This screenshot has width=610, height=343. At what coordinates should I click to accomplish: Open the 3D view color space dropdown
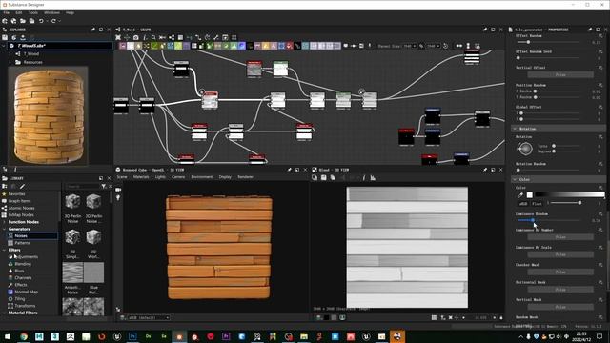(x=150, y=317)
